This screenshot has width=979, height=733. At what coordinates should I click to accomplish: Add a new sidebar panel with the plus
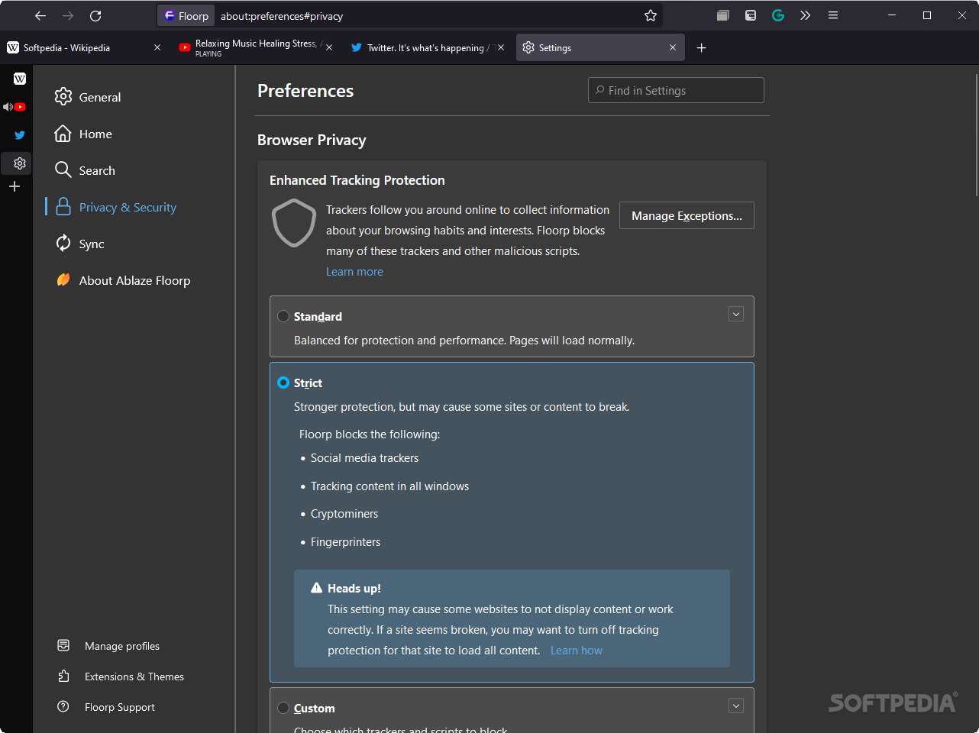15,186
